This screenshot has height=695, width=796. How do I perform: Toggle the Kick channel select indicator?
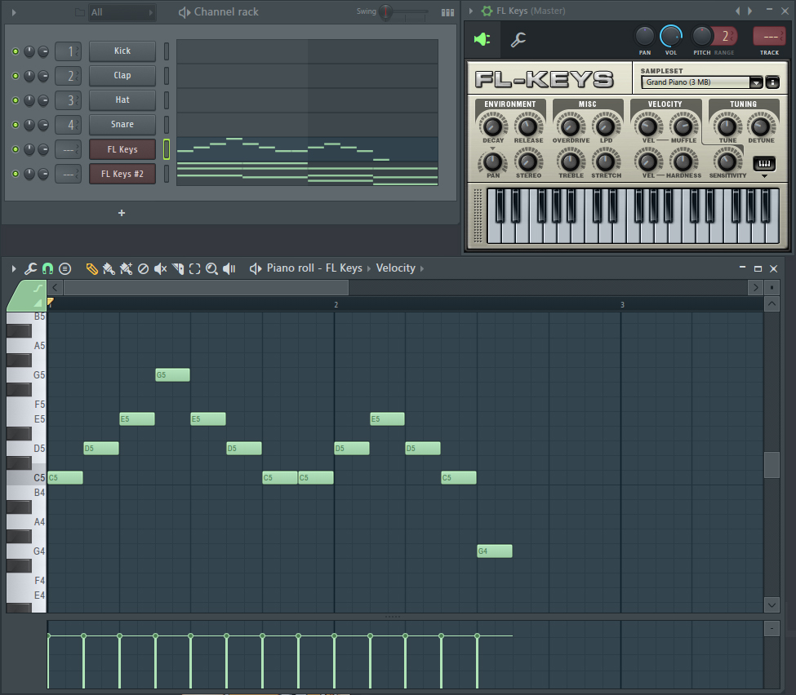pos(167,51)
